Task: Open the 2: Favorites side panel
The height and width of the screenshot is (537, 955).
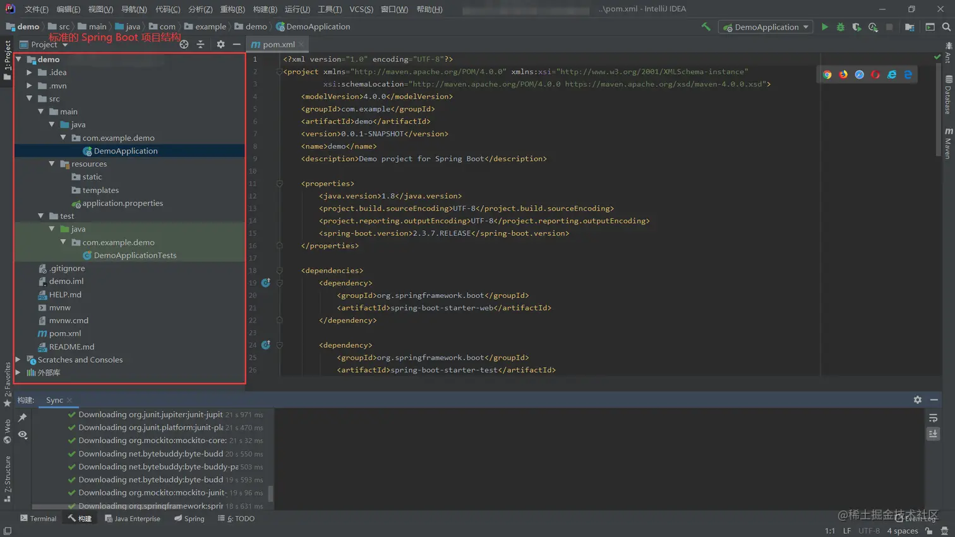Action: (x=7, y=384)
